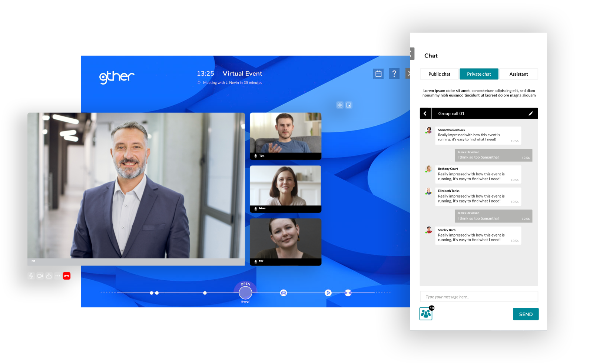593x363 pixels.
Task: Click the Chat panel heading
Action: [431, 56]
